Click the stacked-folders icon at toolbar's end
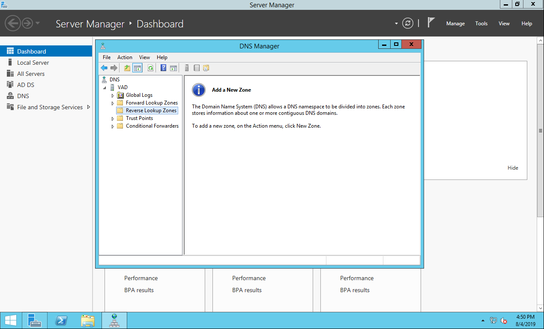 tap(206, 68)
